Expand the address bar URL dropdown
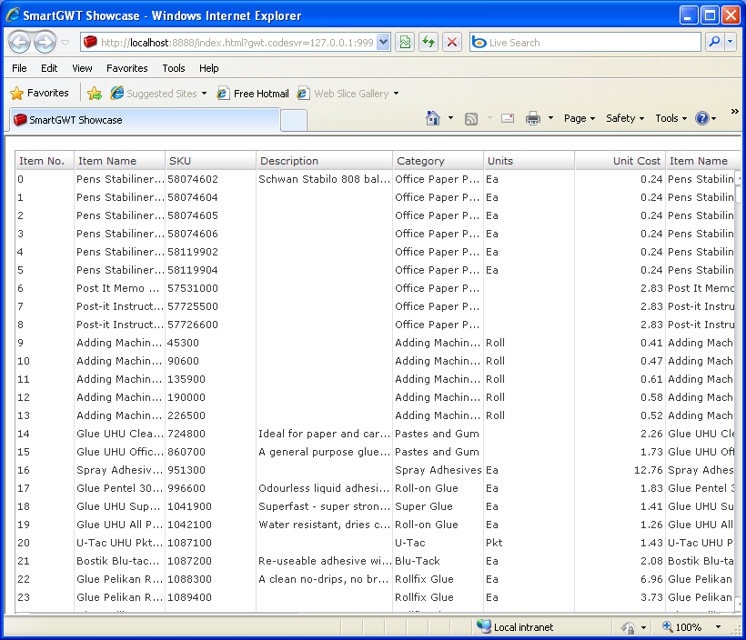This screenshot has width=746, height=640. click(384, 43)
